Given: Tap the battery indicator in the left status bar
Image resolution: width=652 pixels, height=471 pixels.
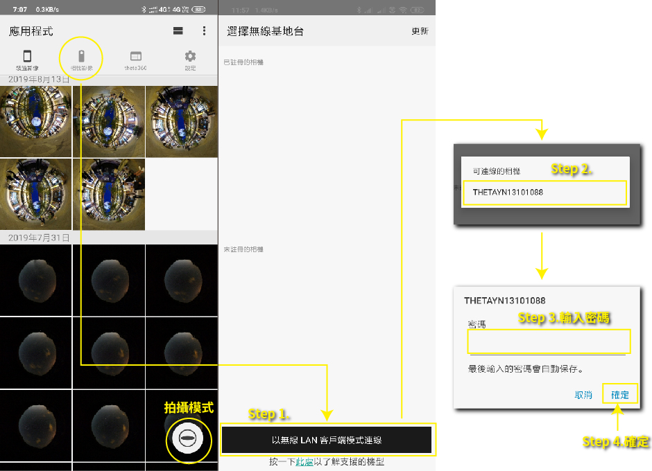Looking at the screenshot, I should (199, 10).
